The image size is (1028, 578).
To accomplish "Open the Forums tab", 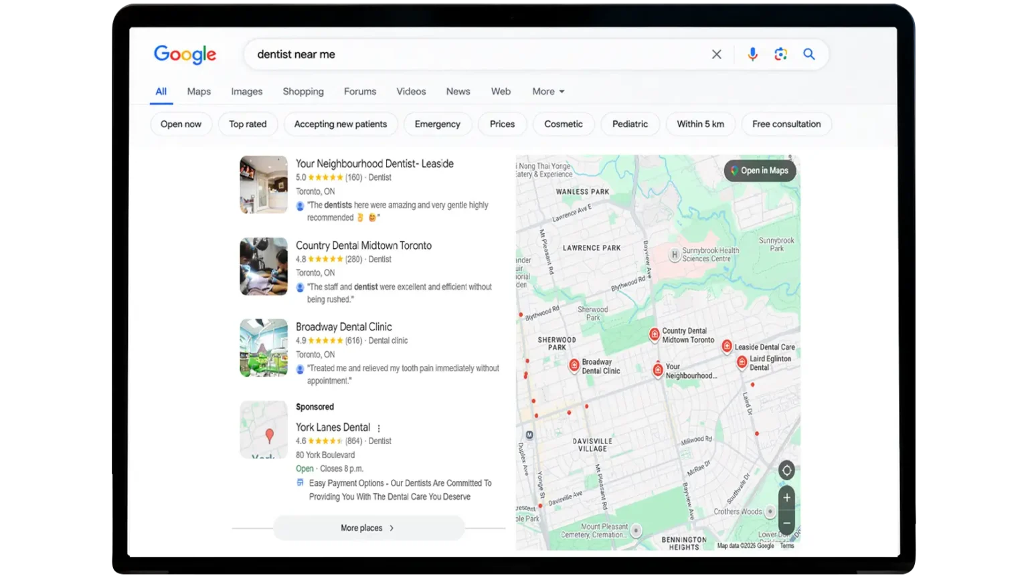I will pos(360,92).
